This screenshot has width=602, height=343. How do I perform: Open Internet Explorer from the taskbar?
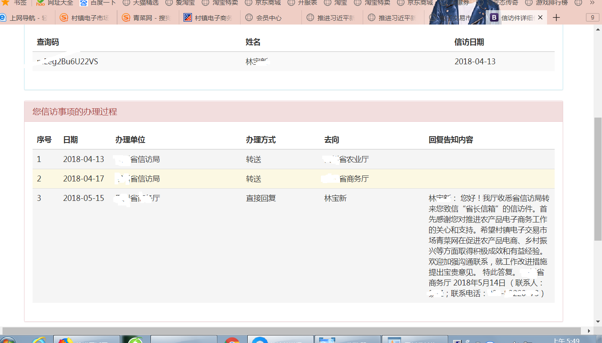(x=39, y=340)
